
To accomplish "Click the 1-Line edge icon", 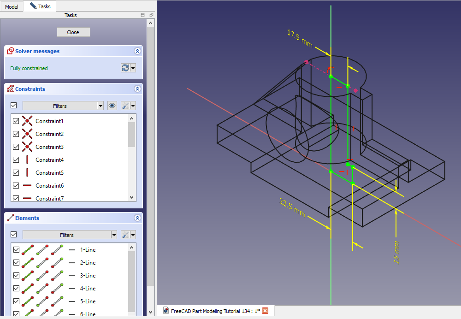I will [x=27, y=249].
